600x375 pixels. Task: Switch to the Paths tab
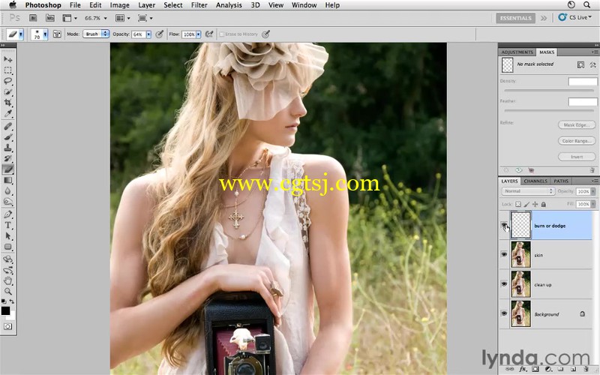560,181
